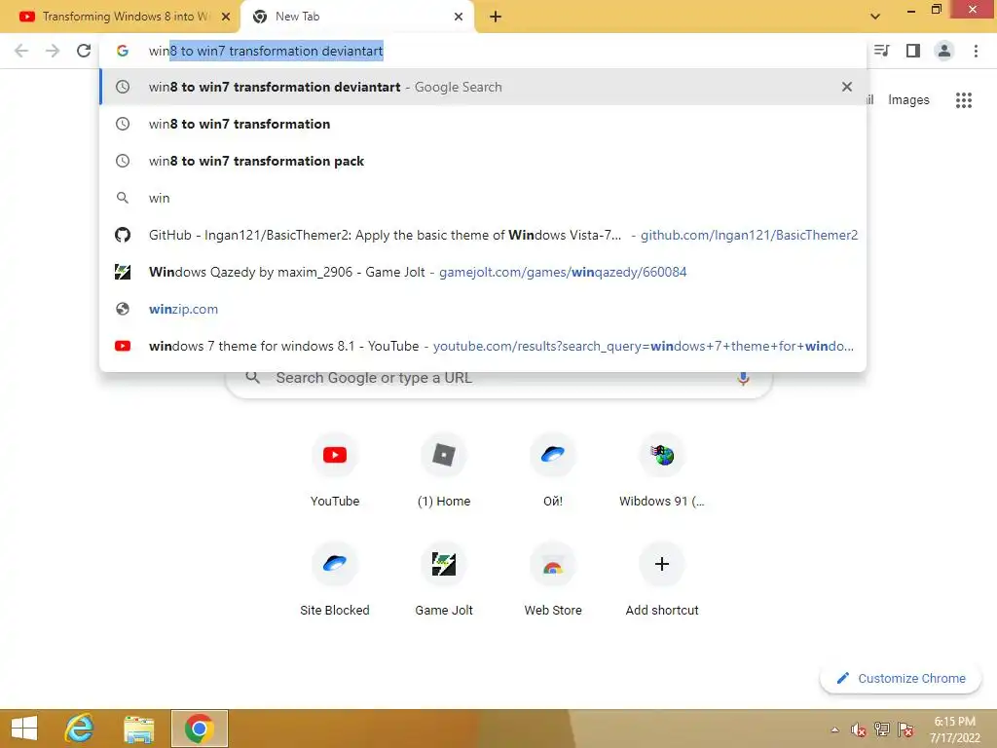Open the network tray icon
The width and height of the screenshot is (997, 748).
click(882, 729)
